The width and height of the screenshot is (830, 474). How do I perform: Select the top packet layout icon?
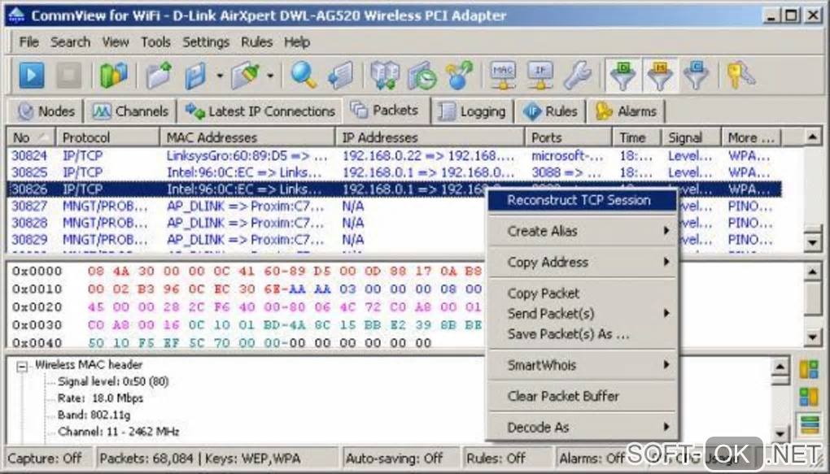809,369
